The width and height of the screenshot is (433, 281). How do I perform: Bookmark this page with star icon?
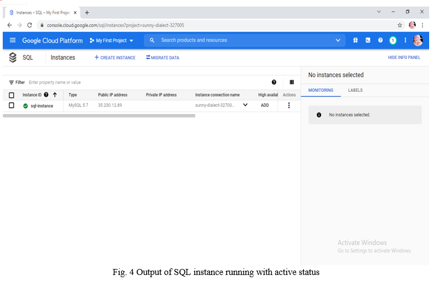click(x=400, y=25)
